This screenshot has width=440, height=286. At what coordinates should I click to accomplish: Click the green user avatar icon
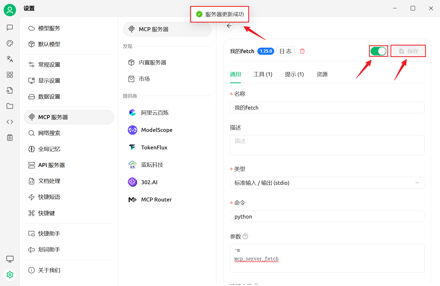[x=10, y=10]
